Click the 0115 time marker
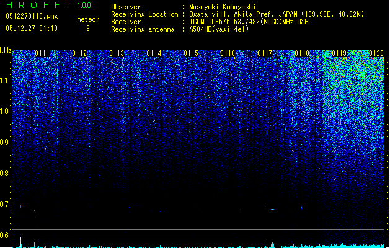The image size is (390, 248). pos(191,53)
